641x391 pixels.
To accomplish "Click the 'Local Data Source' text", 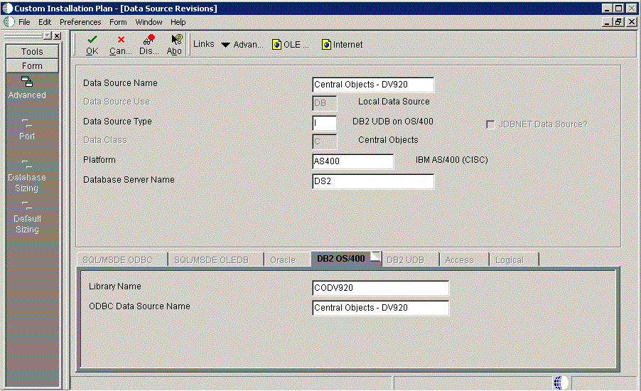I will [394, 102].
